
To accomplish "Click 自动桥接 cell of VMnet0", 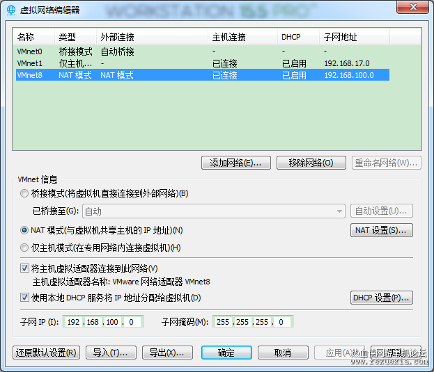I will click(117, 51).
